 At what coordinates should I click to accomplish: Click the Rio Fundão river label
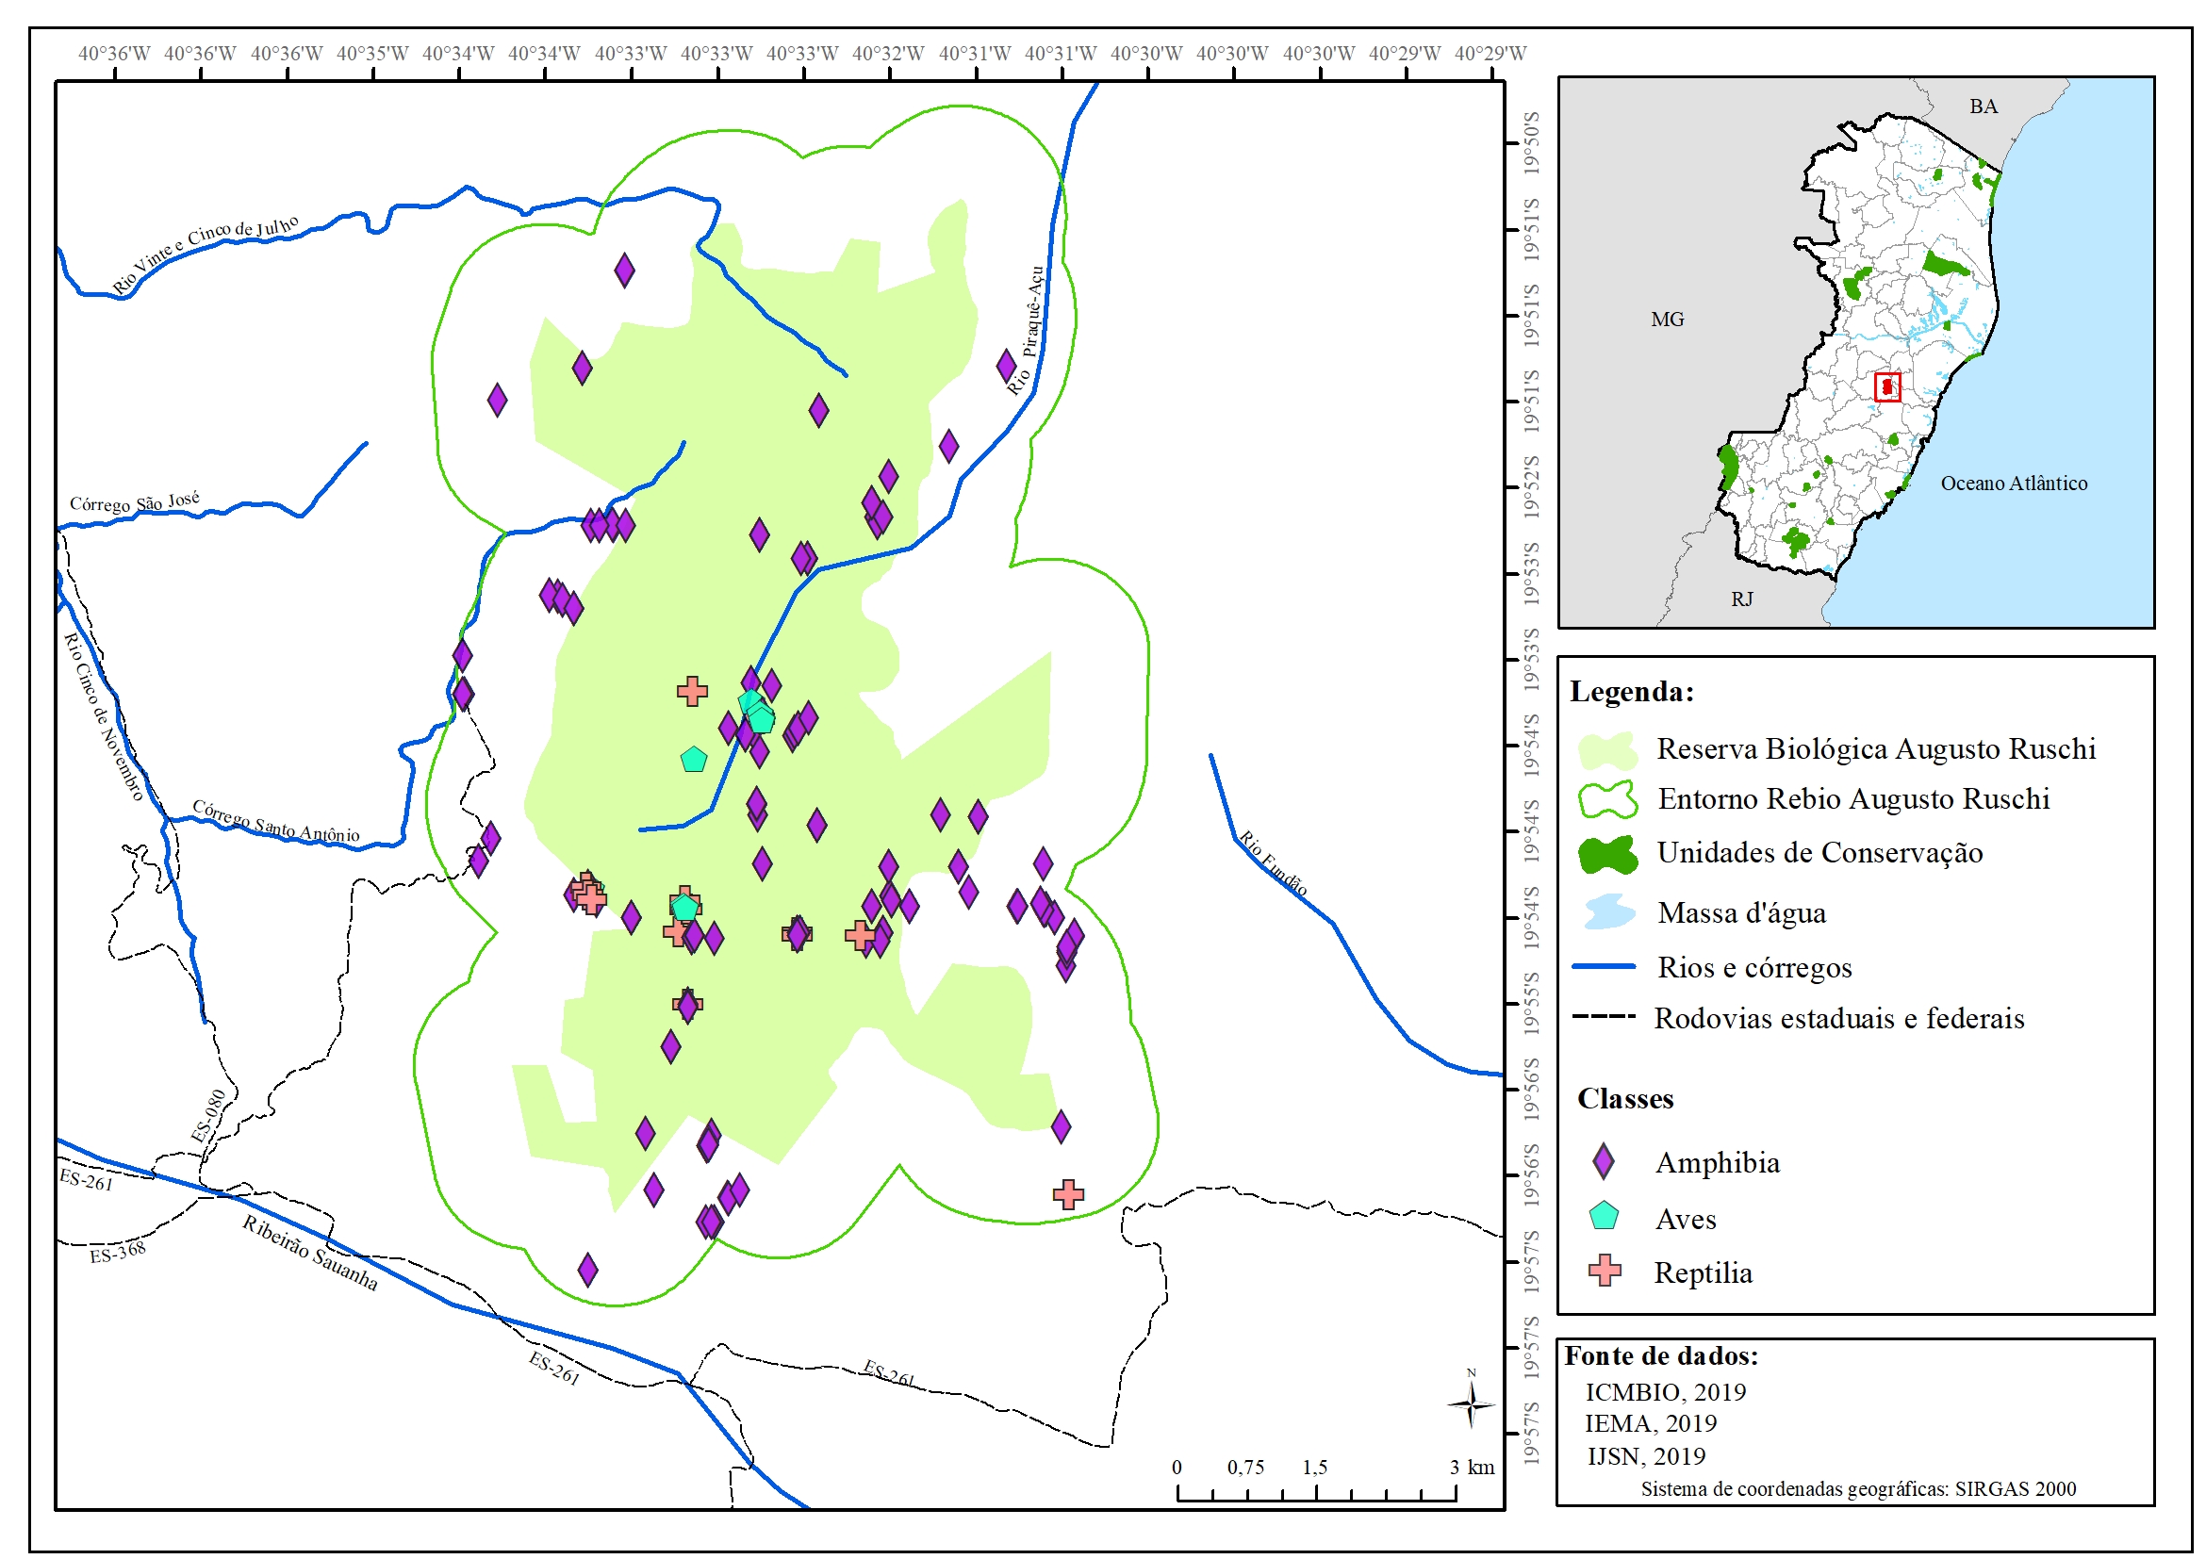tap(1272, 862)
